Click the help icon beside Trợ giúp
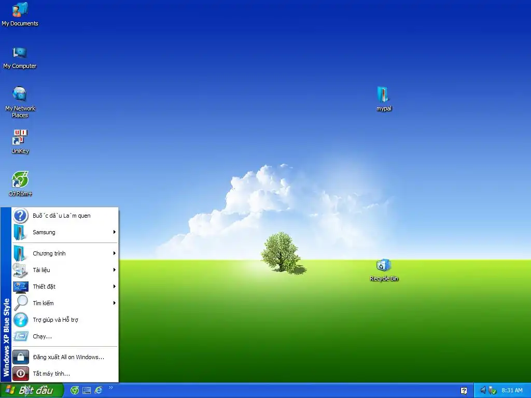 21,319
